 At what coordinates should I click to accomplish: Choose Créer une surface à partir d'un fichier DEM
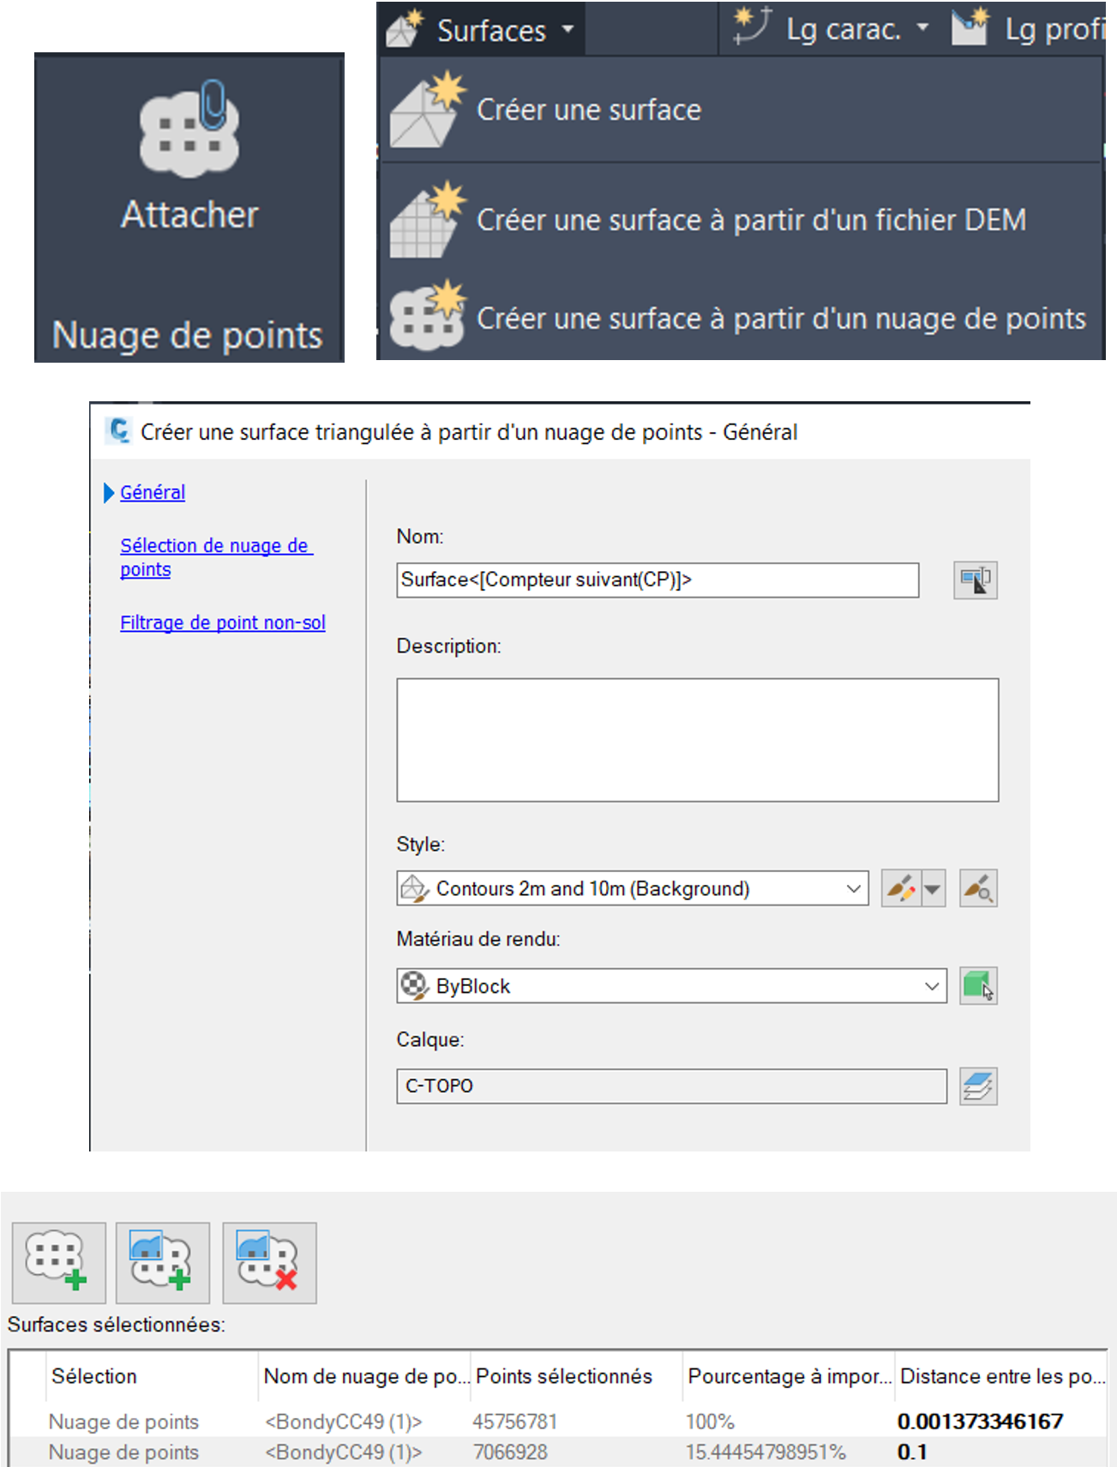pyautogui.click(x=751, y=220)
